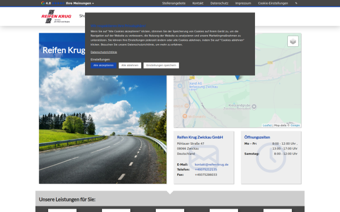
Task: Open the Impressum page
Action: [243, 3]
